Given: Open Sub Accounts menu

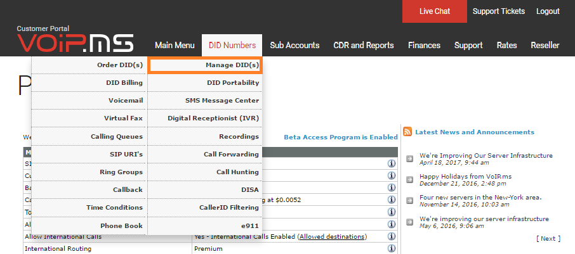Looking at the screenshot, I should click(x=294, y=46).
